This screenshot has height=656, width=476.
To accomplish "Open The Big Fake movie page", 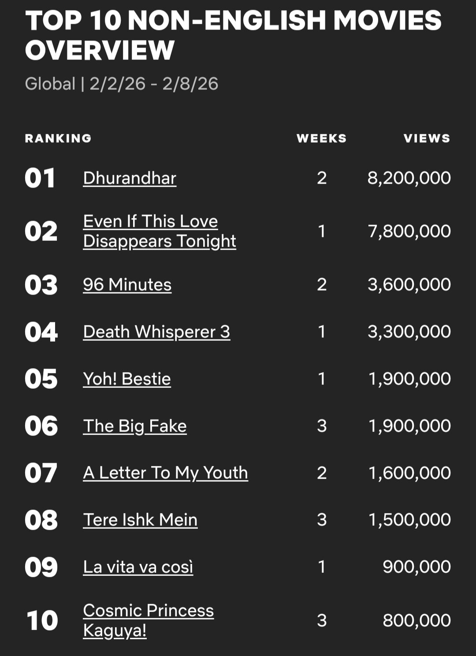I will (x=135, y=426).
